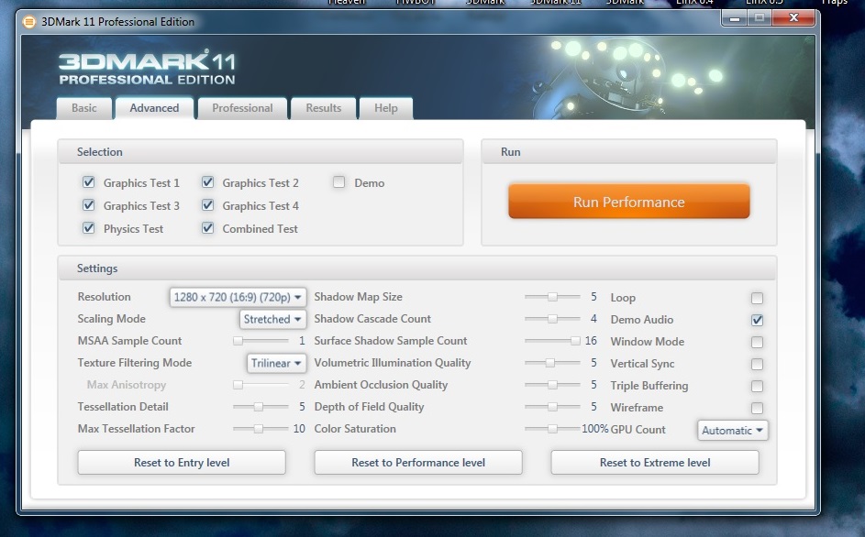Click the Tessellation Detail slider
The width and height of the screenshot is (865, 537).
click(x=260, y=407)
